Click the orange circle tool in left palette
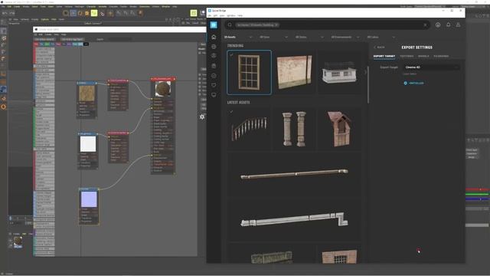 pyautogui.click(x=3, y=107)
